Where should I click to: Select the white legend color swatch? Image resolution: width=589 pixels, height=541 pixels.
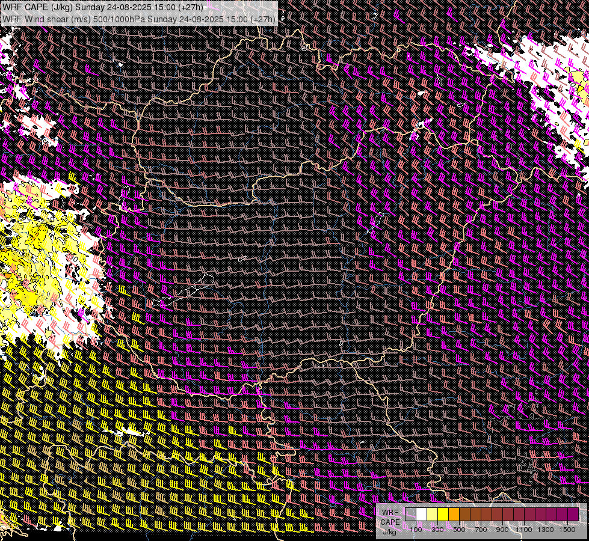422,515
